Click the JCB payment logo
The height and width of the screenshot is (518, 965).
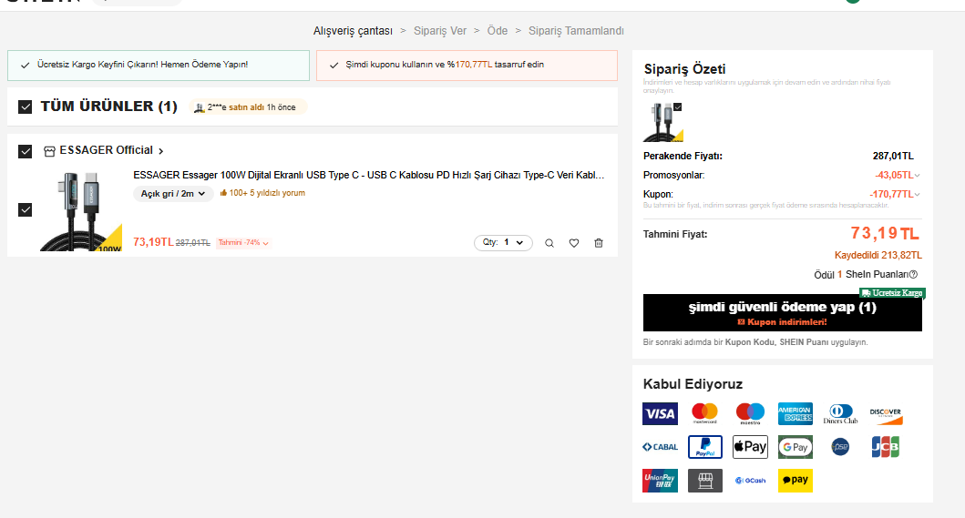(x=886, y=447)
